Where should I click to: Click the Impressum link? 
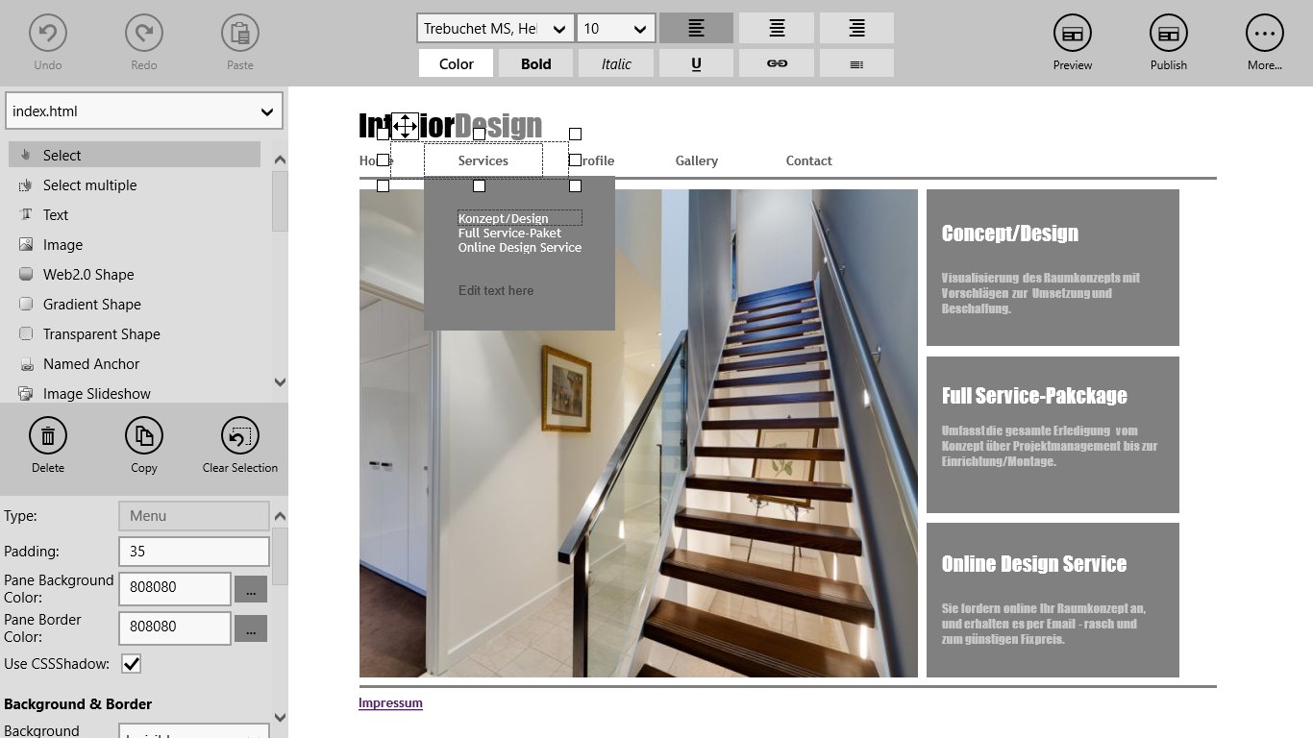[x=390, y=702]
